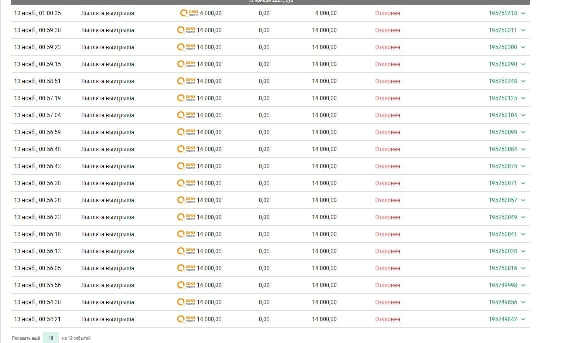Image resolution: width=572 pixels, height=343 pixels.
Task: Click QIWI icon in the 01:00:35 row
Action: click(x=189, y=13)
